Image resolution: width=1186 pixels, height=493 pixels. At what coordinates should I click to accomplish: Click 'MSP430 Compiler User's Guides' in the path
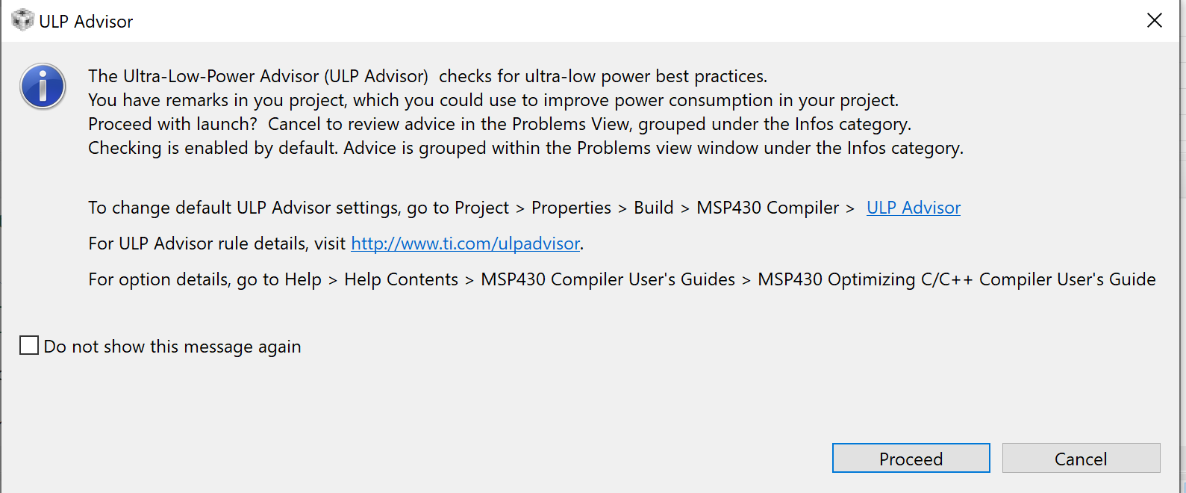(x=608, y=279)
